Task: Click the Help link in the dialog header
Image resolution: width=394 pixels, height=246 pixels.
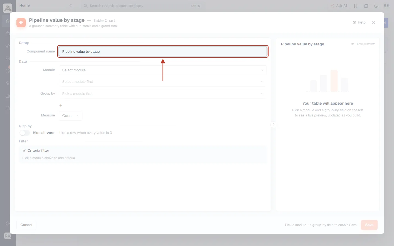Action: click(x=359, y=22)
